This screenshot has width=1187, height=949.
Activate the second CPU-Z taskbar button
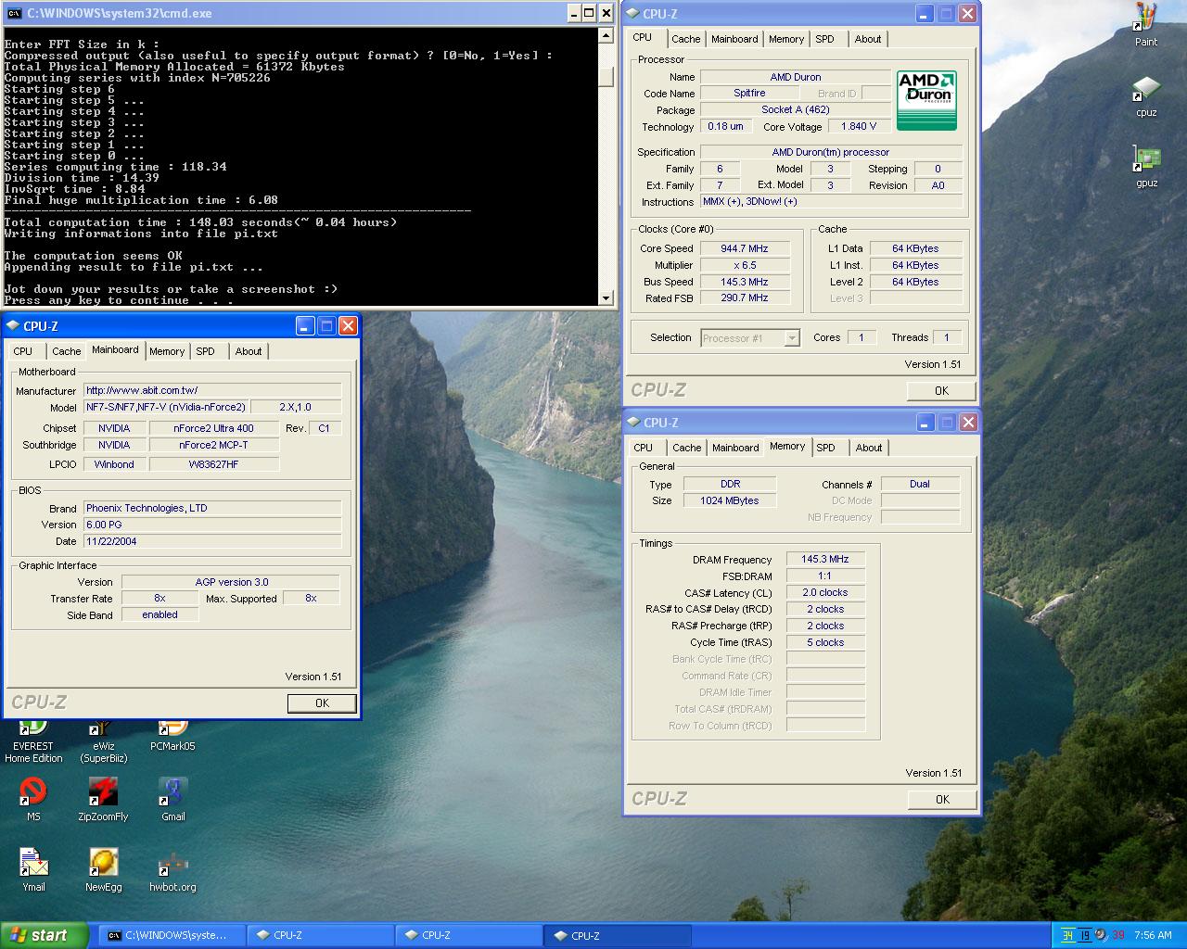click(468, 935)
